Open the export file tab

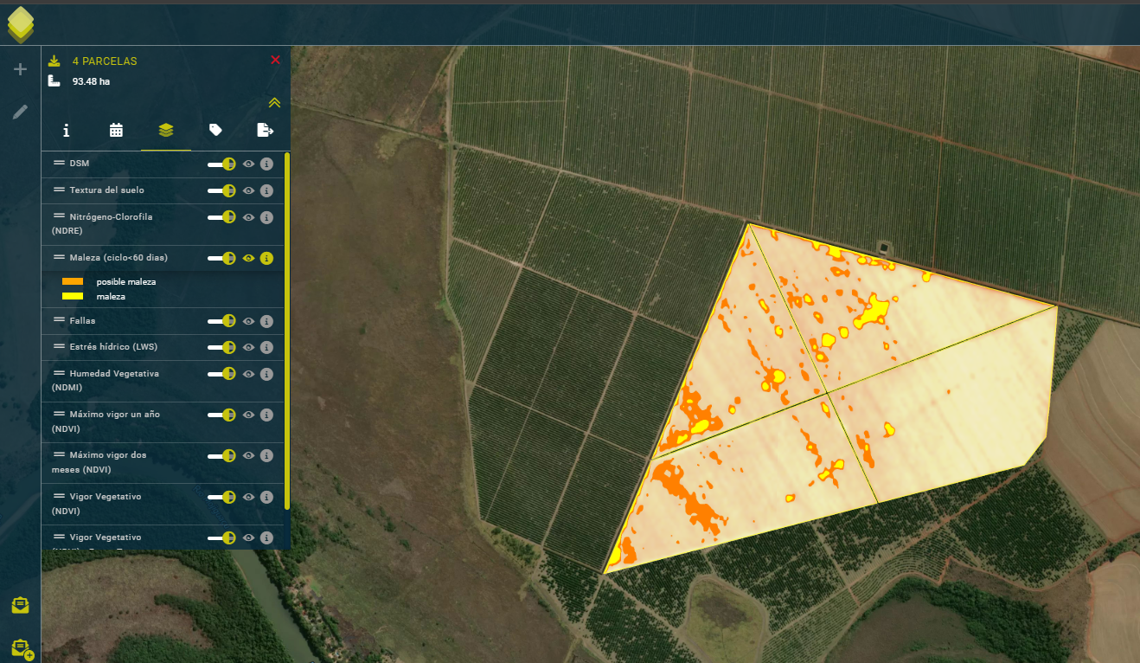[x=266, y=131]
